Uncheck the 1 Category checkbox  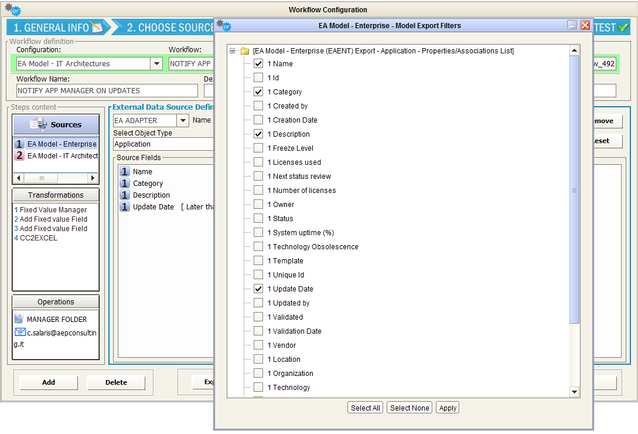point(258,91)
